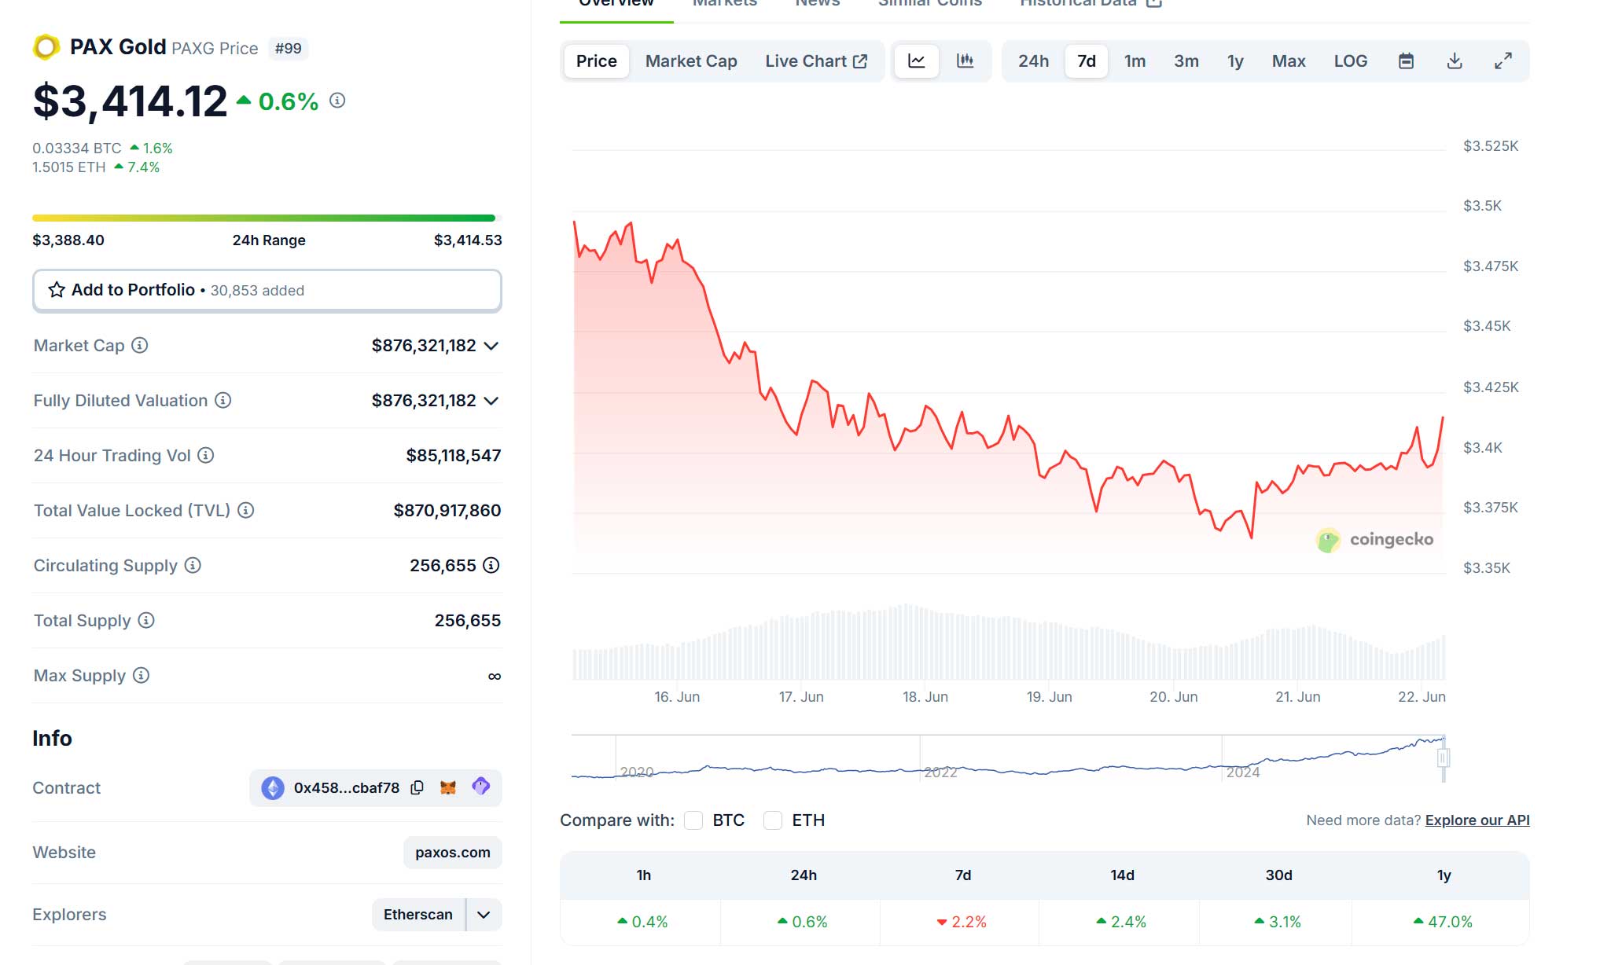Open price change info icon beside 0.6%
Image resolution: width=1611 pixels, height=965 pixels.
337,101
